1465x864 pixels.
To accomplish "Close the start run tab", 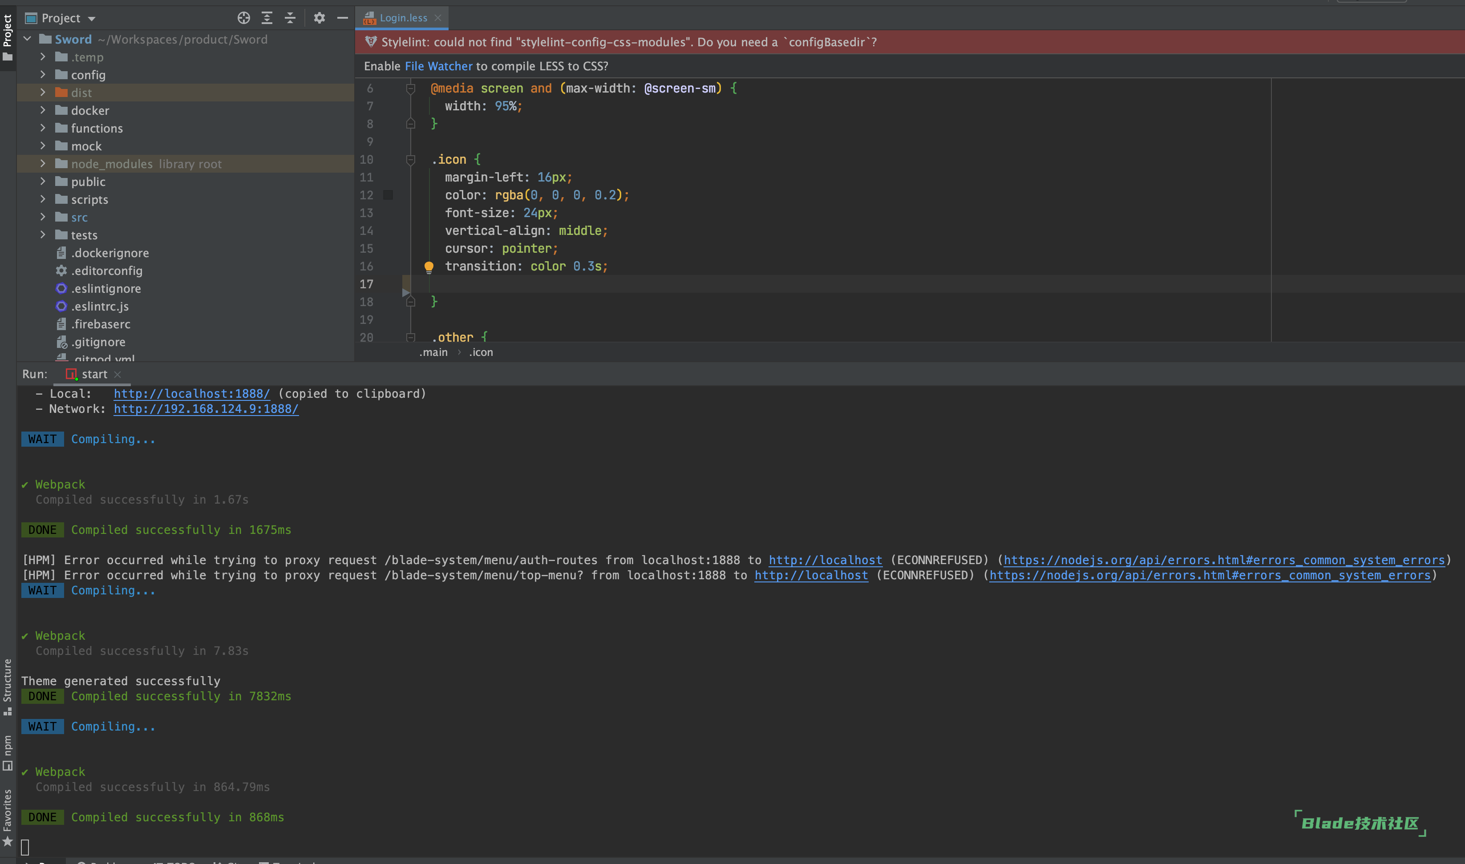I will click(117, 374).
